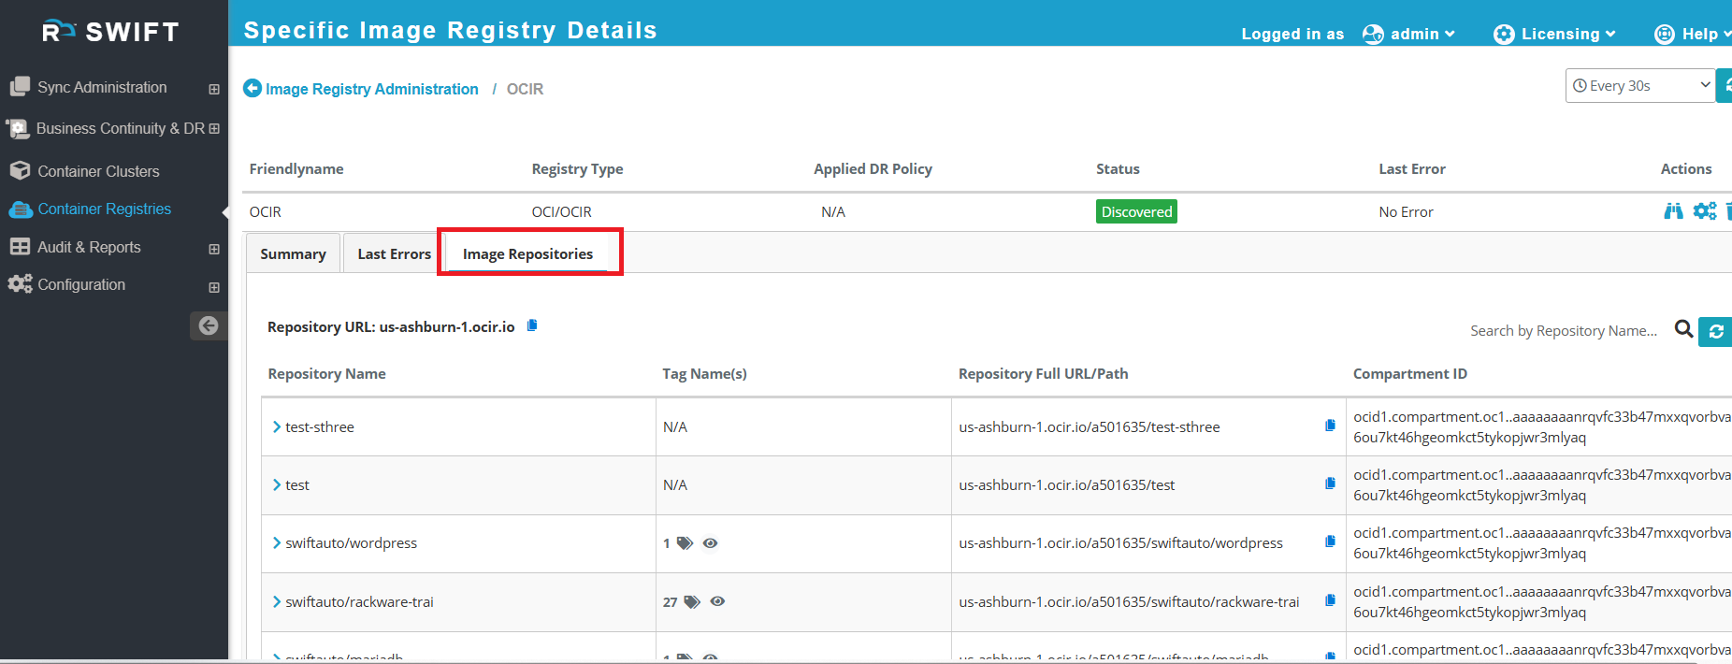The height and width of the screenshot is (664, 1732).
Task: Select Image Repositories tab
Action: coord(527,253)
